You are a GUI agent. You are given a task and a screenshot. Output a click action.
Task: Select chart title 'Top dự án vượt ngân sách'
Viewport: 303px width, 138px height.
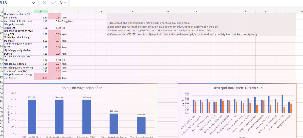(81, 88)
